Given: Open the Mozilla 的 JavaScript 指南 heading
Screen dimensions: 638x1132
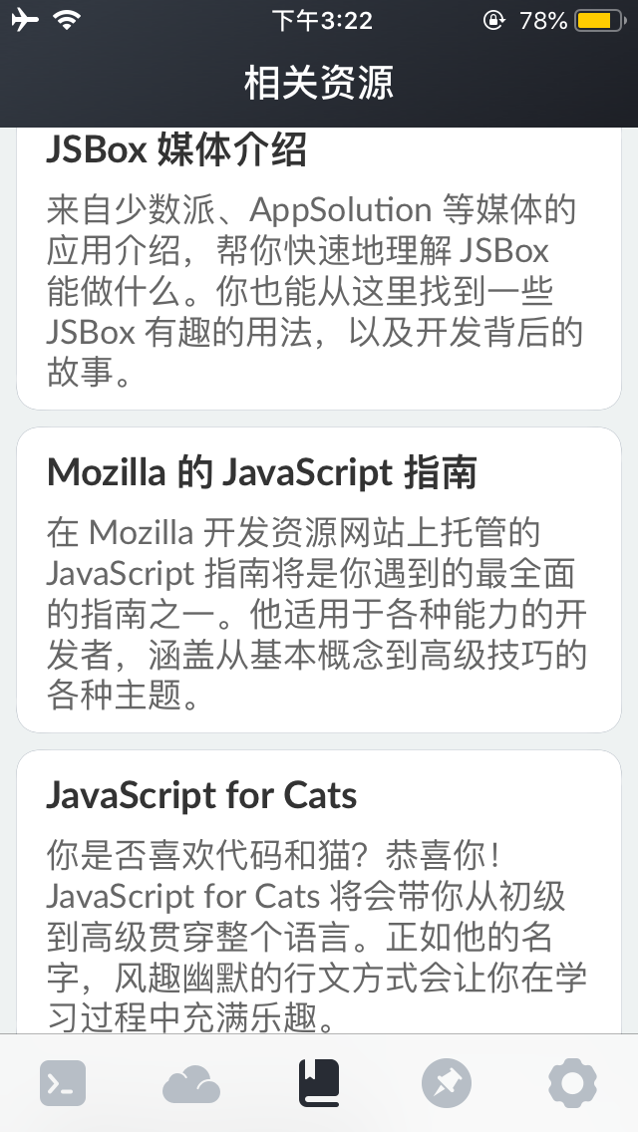Looking at the screenshot, I should pyautogui.click(x=261, y=473).
